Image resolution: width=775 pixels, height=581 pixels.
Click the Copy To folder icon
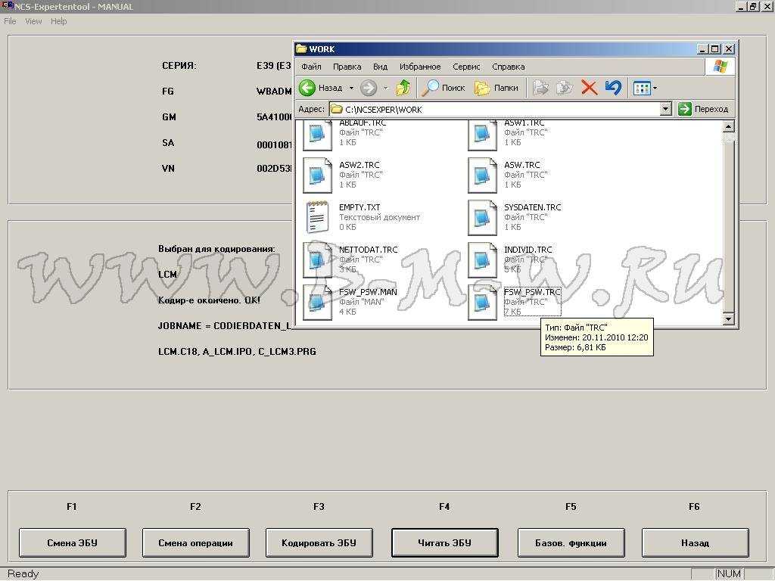pos(564,88)
